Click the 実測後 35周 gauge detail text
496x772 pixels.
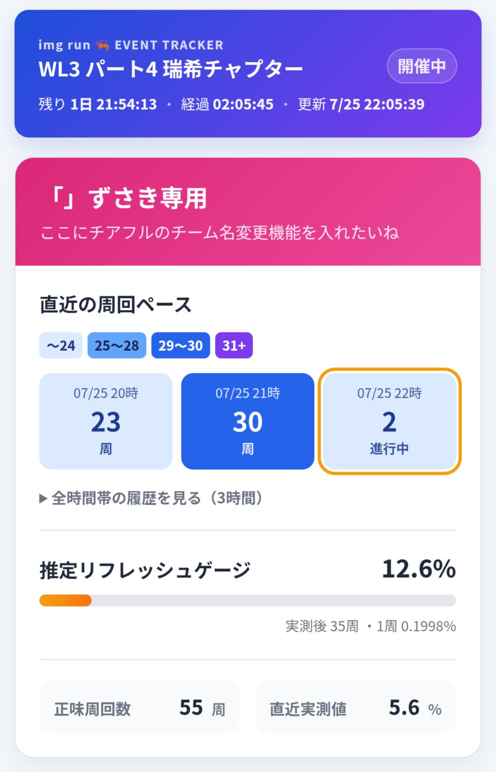point(322,626)
